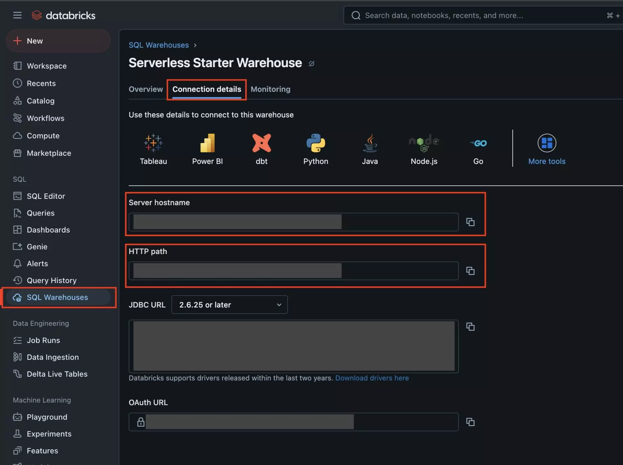This screenshot has width=623, height=465.
Task: Click the lock icon in OAuth URL
Action: coord(141,422)
